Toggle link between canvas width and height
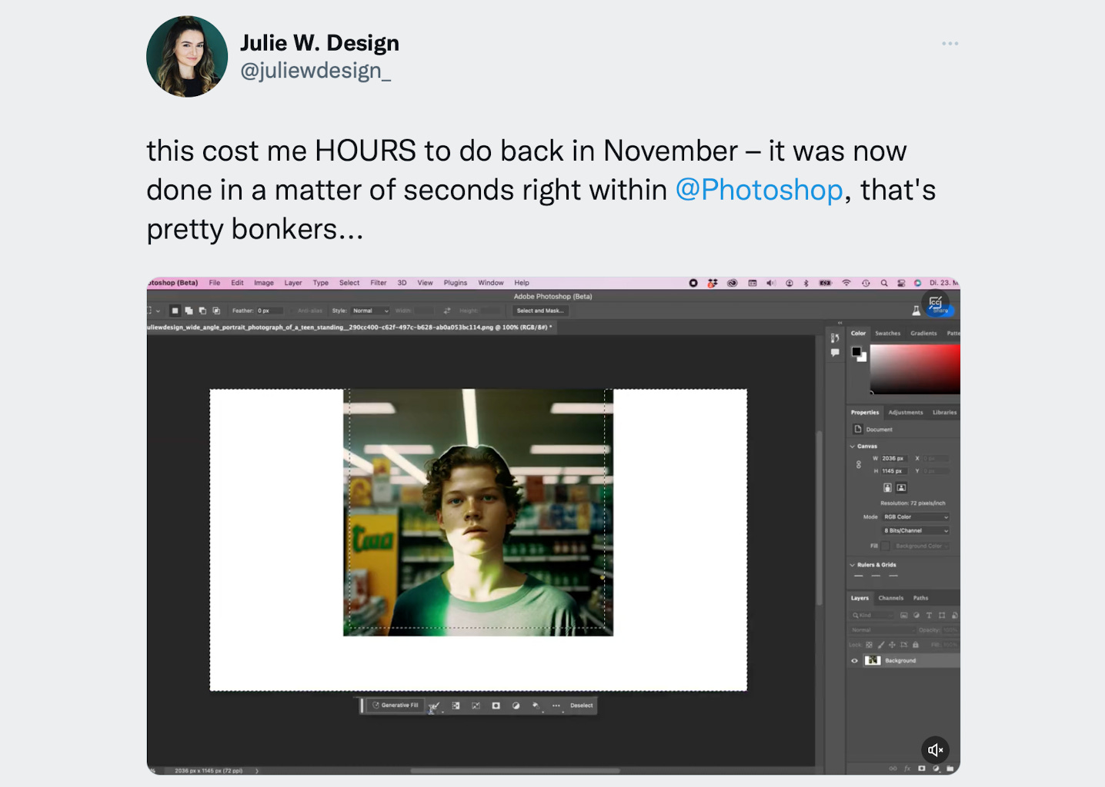Screen dimensions: 1105x787 859,464
